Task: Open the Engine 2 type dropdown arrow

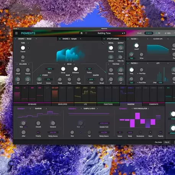Action: click(x=81, y=39)
